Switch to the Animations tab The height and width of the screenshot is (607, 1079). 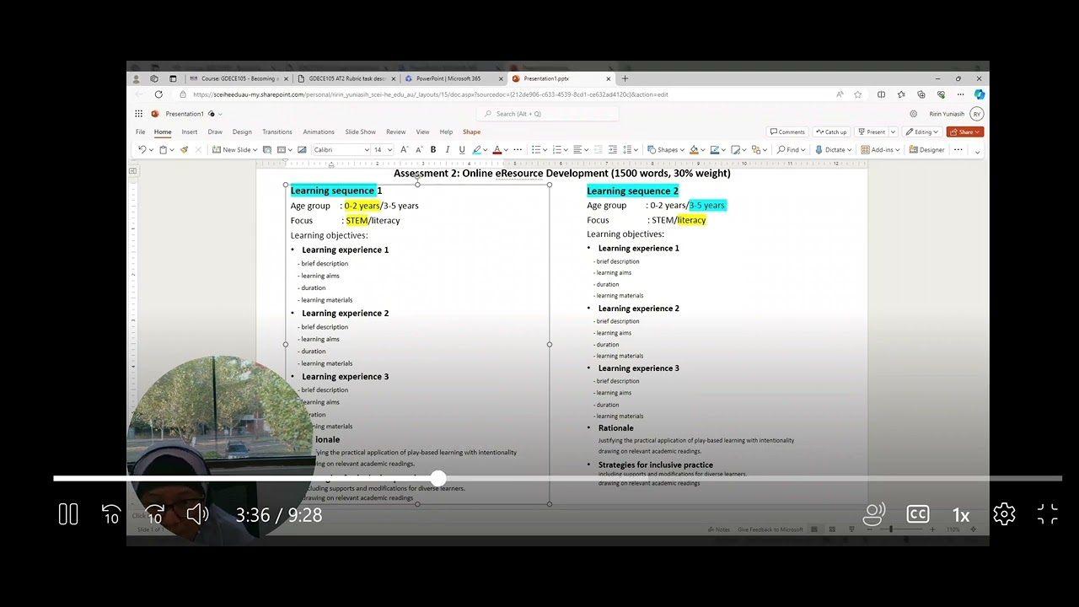coord(319,132)
